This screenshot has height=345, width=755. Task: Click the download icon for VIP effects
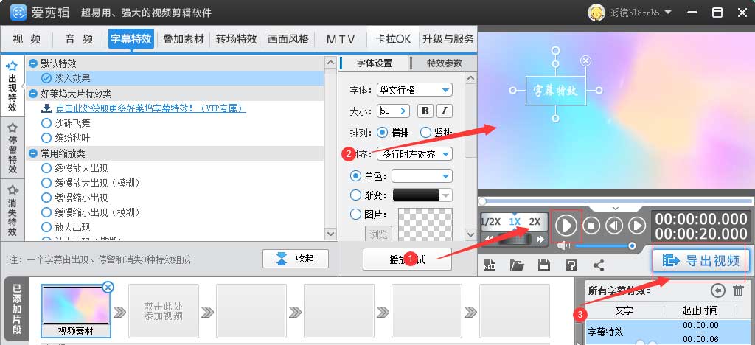coord(46,108)
